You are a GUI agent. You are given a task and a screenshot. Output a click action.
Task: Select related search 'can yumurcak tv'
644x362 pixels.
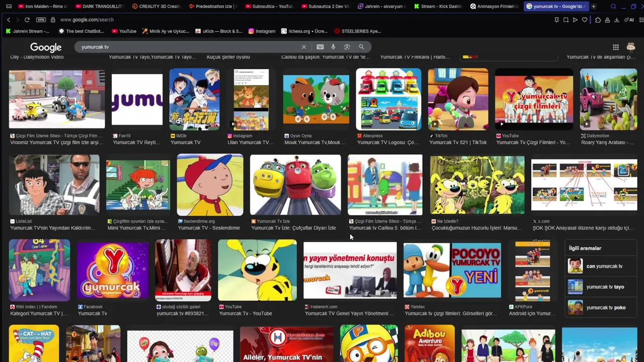pos(601,266)
